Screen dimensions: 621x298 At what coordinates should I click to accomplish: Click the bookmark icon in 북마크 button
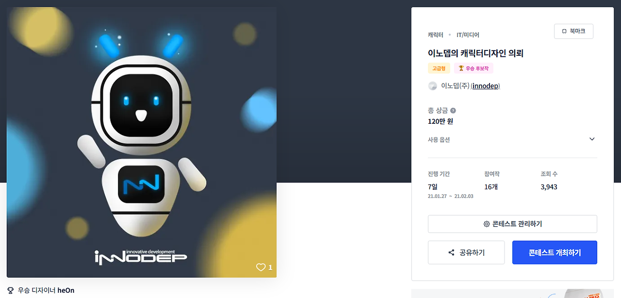point(564,31)
